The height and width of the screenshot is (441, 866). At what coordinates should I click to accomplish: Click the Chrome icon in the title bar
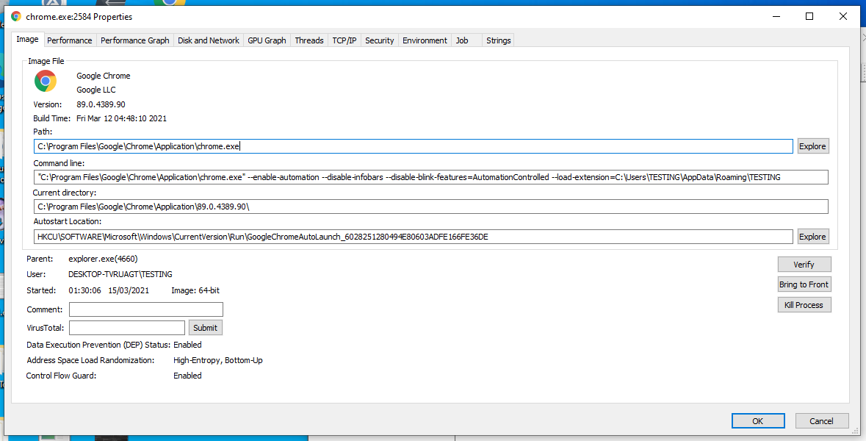pyautogui.click(x=16, y=17)
